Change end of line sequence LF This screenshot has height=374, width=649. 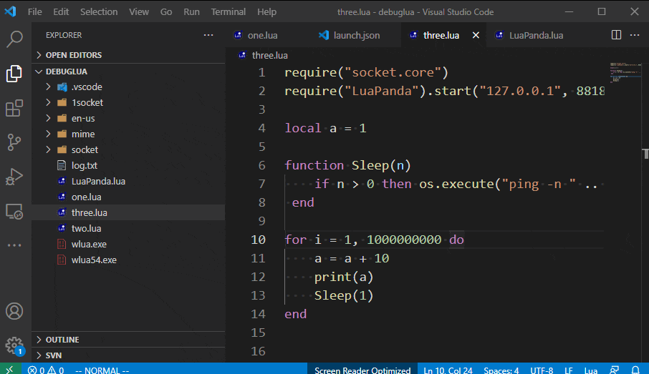coord(569,370)
